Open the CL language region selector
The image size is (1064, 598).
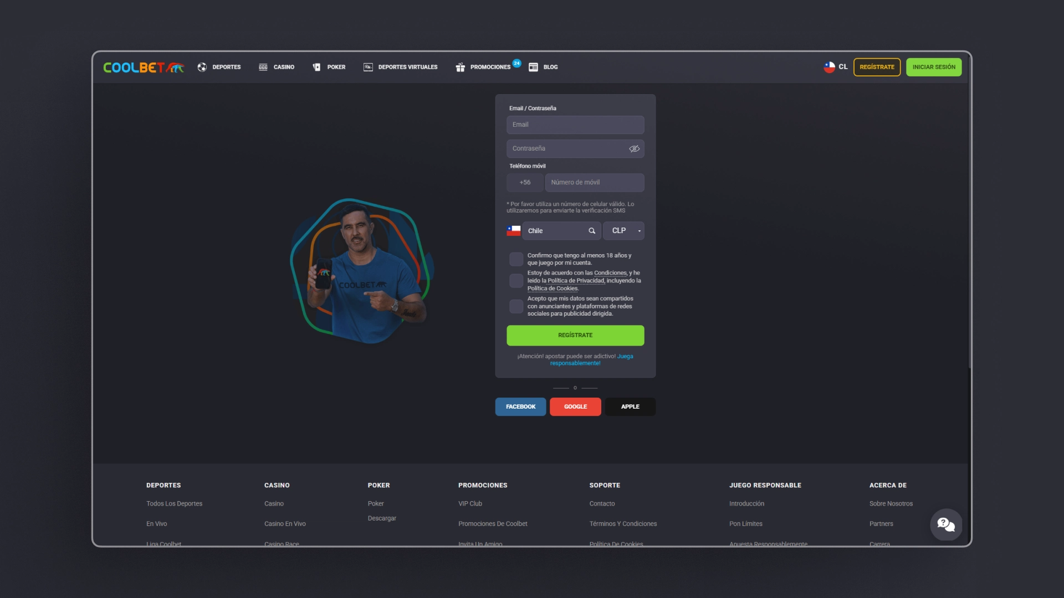pyautogui.click(x=835, y=67)
